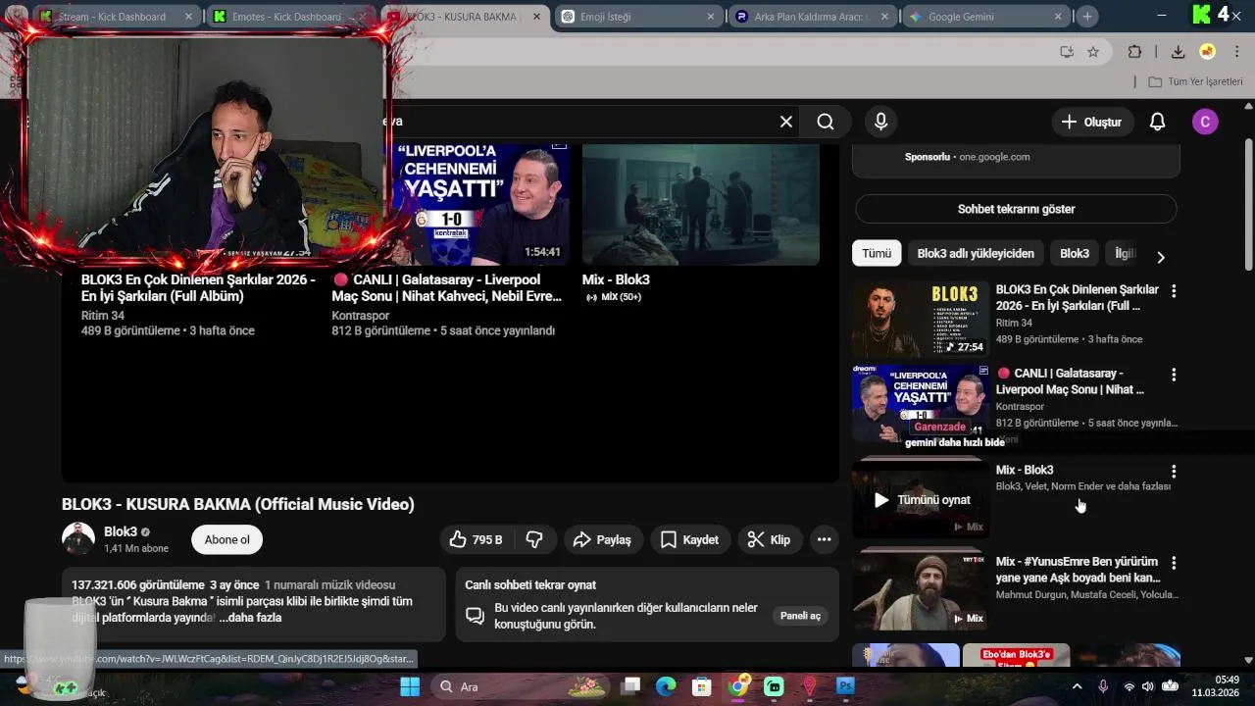Viewport: 1255px width, 706px height.
Task: Click Sohbet tekrarını göster button
Action: (1016, 209)
